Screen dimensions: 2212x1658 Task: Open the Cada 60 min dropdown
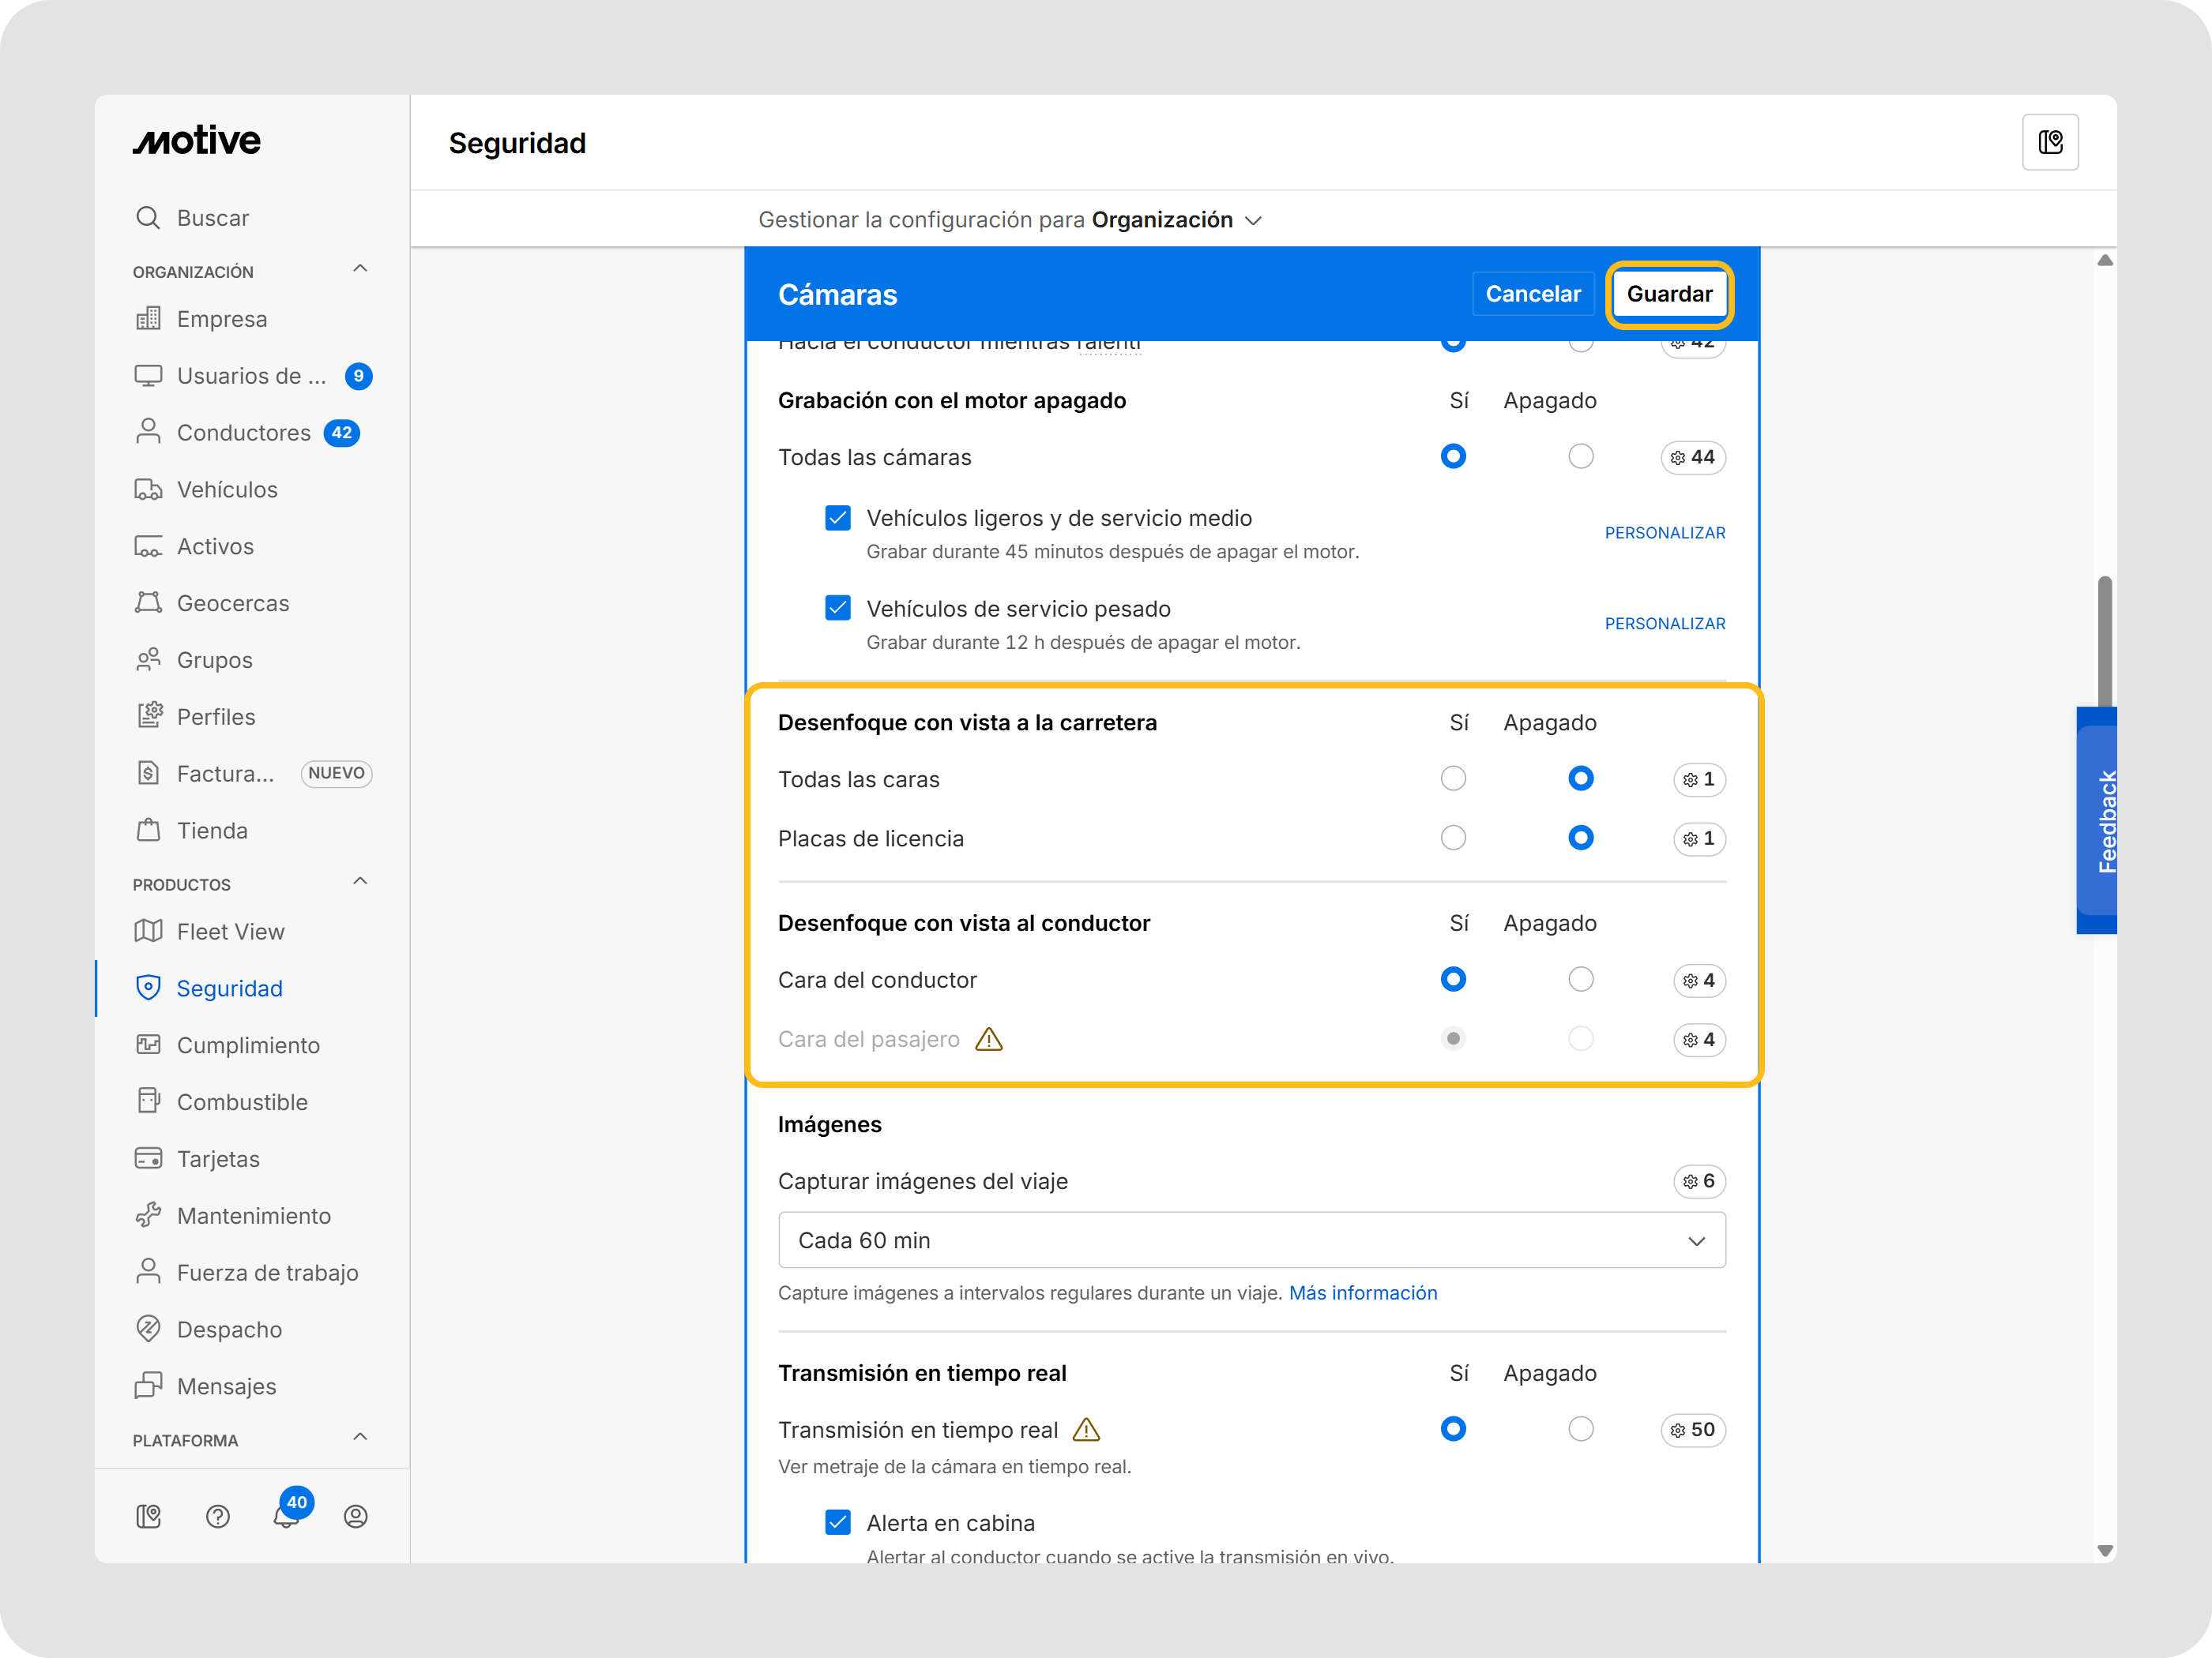pyautogui.click(x=1251, y=1240)
